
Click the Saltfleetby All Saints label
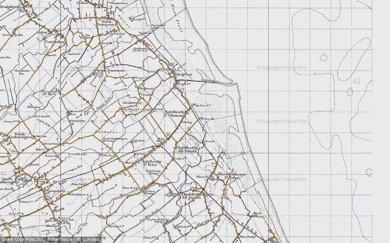(187, 149)
